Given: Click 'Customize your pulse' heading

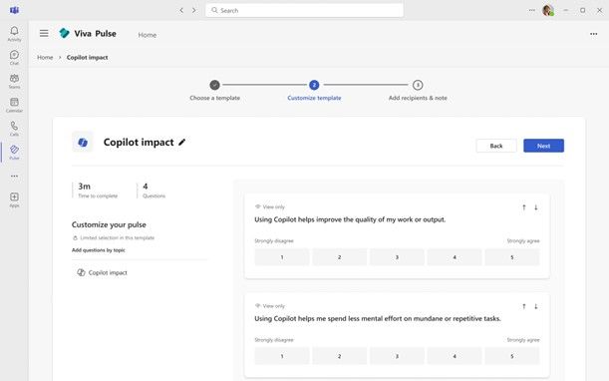Looking at the screenshot, I should [109, 224].
